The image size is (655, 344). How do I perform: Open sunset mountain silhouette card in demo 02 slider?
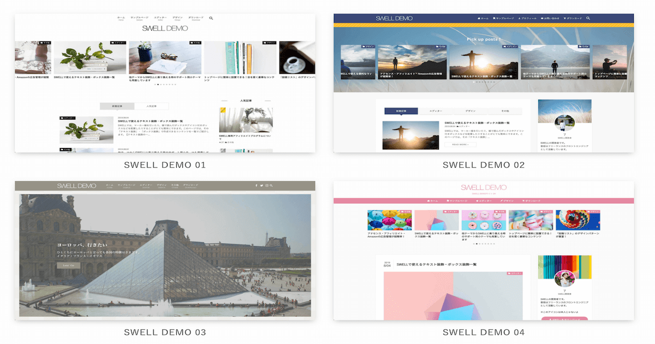tap(412, 62)
